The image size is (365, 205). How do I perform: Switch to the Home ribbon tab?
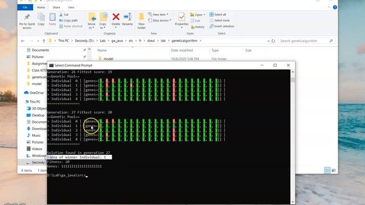click(x=40, y=7)
